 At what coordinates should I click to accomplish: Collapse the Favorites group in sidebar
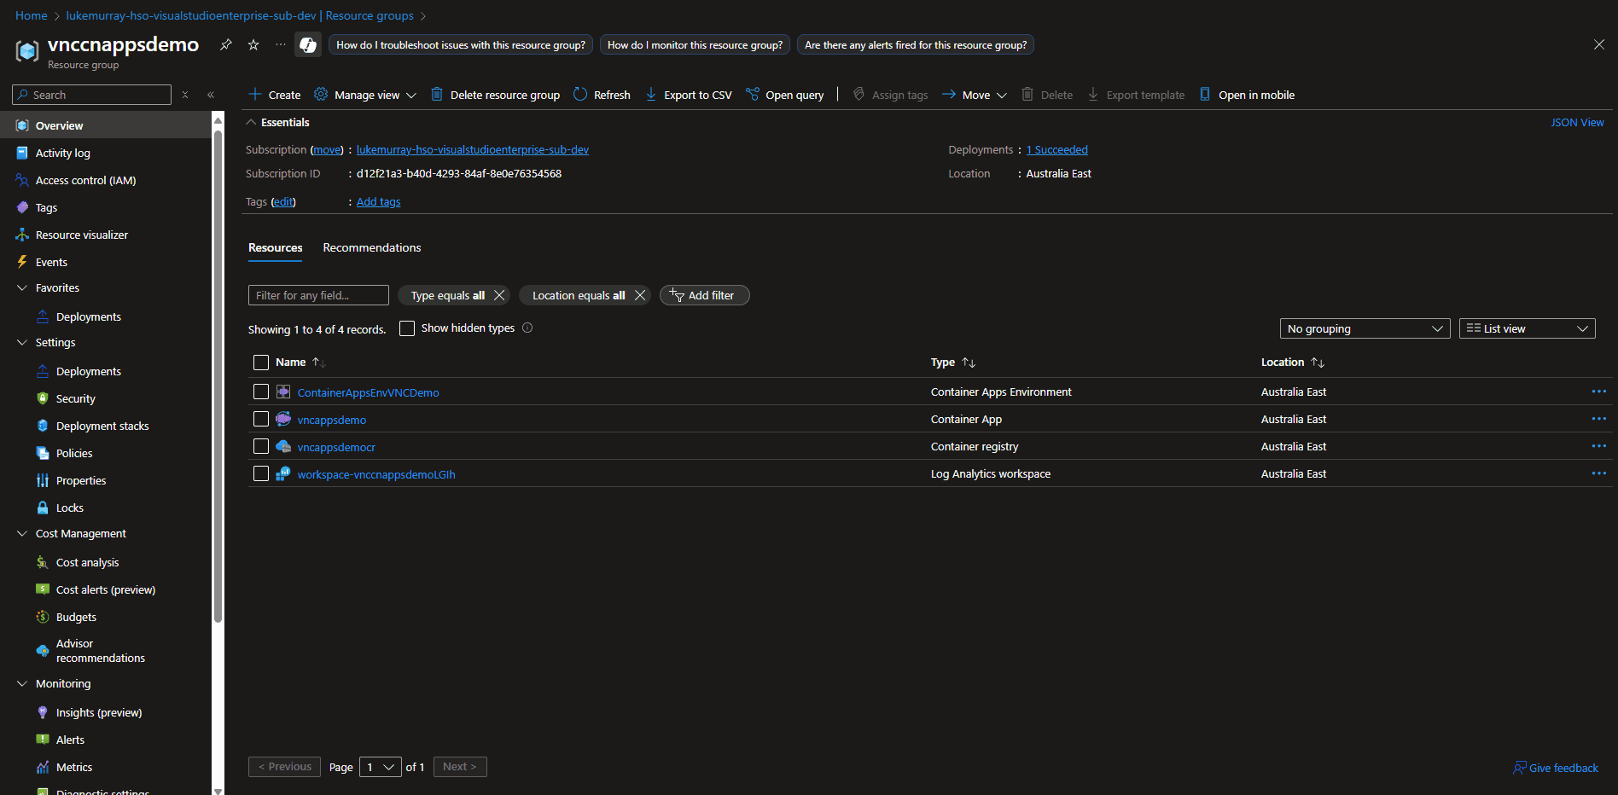tap(22, 287)
